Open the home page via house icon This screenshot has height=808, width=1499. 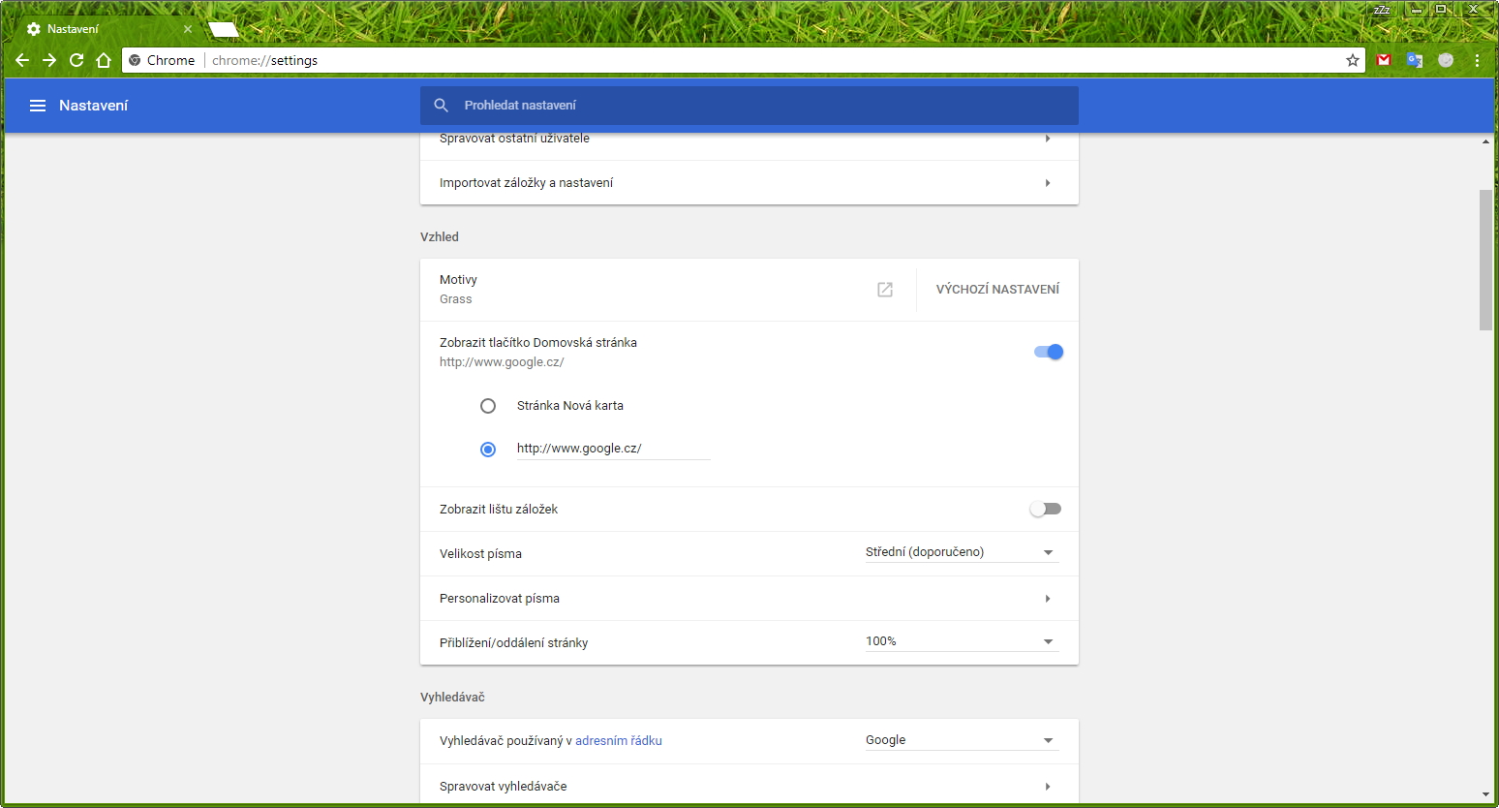tap(104, 60)
